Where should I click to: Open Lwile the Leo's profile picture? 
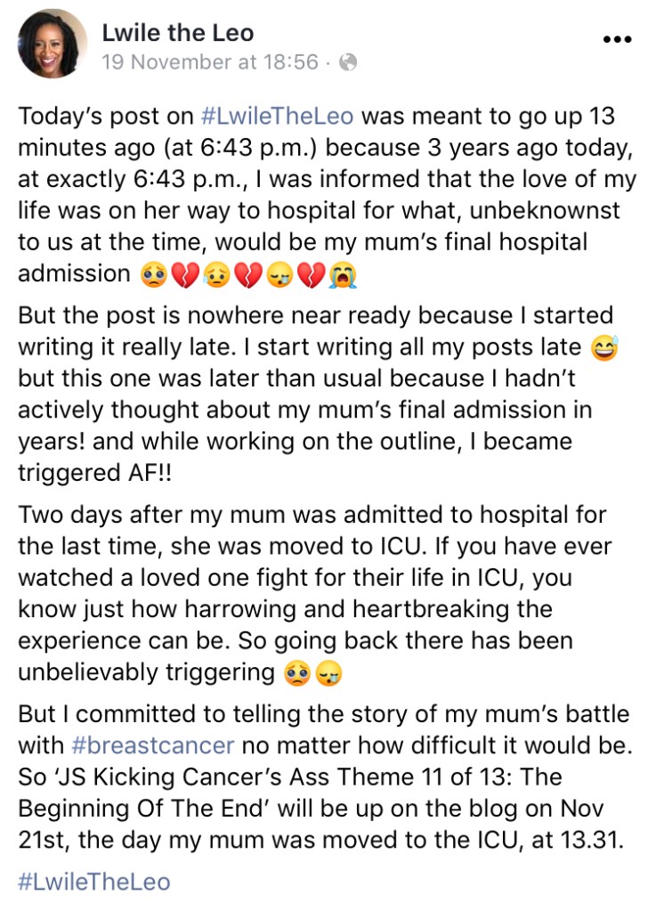click(x=53, y=44)
